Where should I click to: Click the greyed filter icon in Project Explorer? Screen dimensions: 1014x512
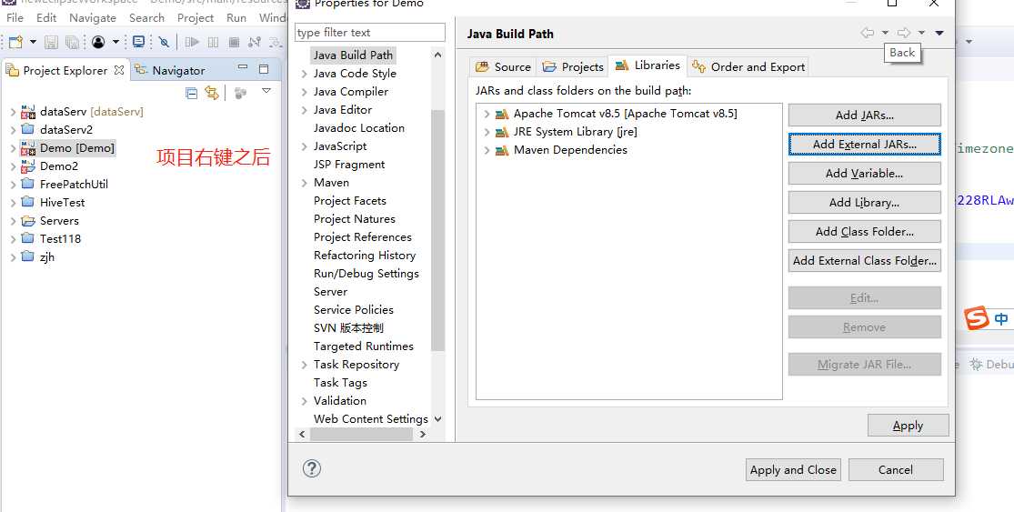(x=241, y=93)
